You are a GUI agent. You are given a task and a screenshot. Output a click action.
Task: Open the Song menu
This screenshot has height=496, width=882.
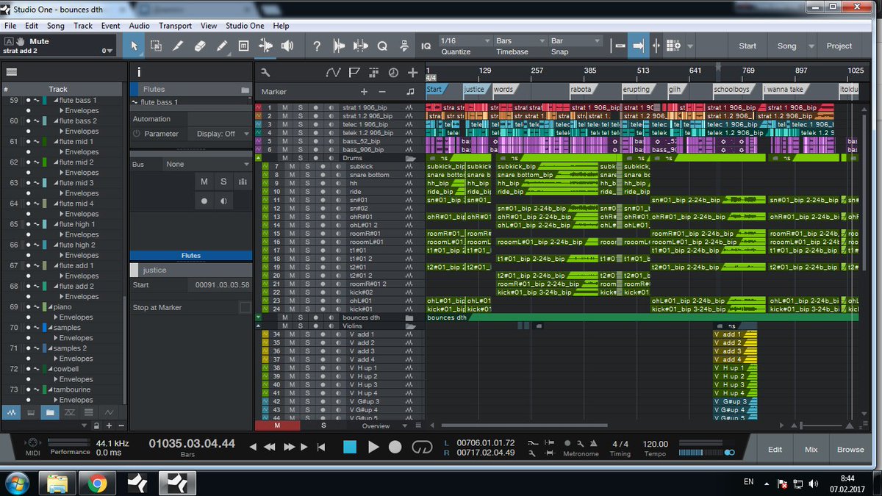click(x=56, y=26)
